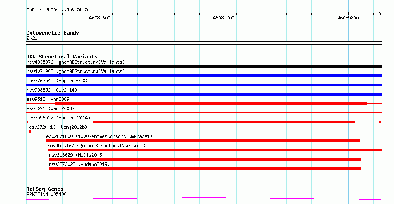This screenshot has height=204, width=394.
Task: Select the nsv3373022 Audano2019 label
Action: [79, 164]
